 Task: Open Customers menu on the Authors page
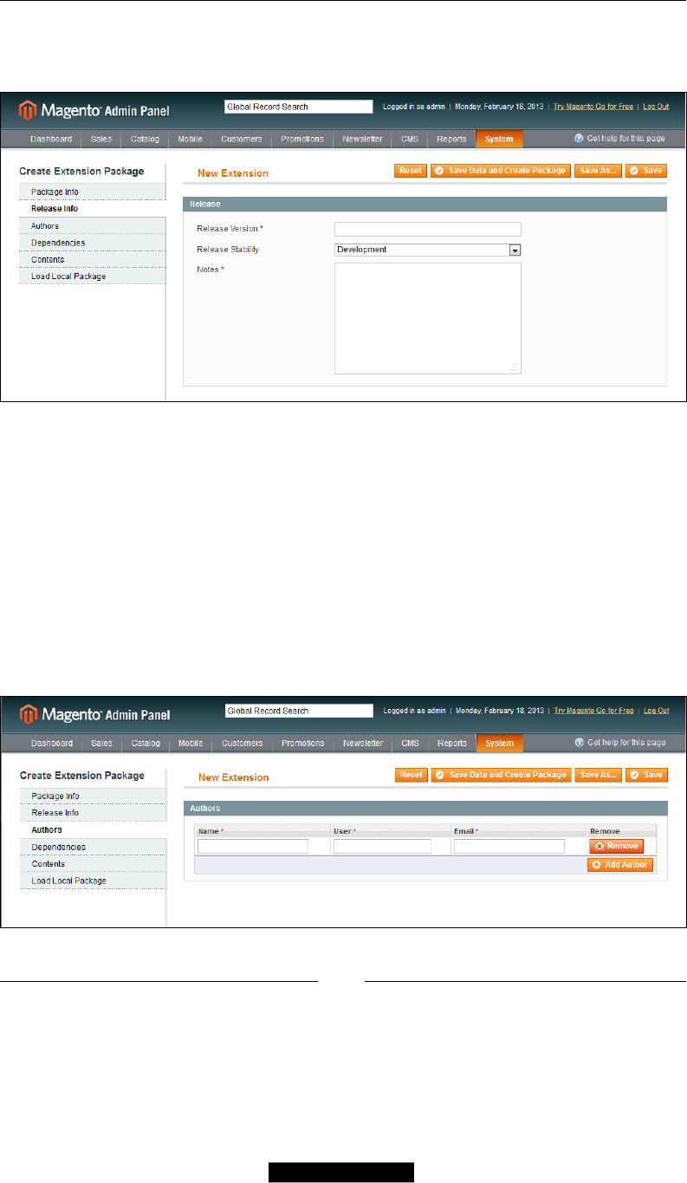(x=242, y=744)
